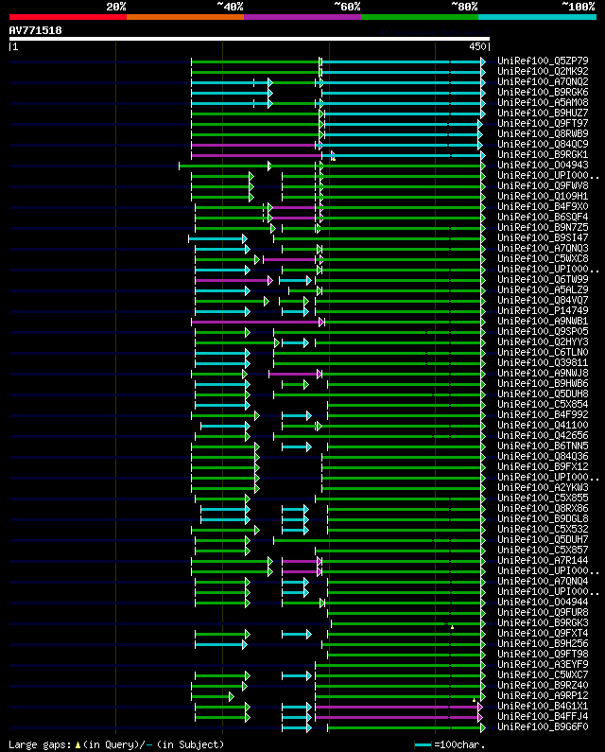
Task: Open hit UniRef100_B9HUZ7
Action: click(543, 113)
